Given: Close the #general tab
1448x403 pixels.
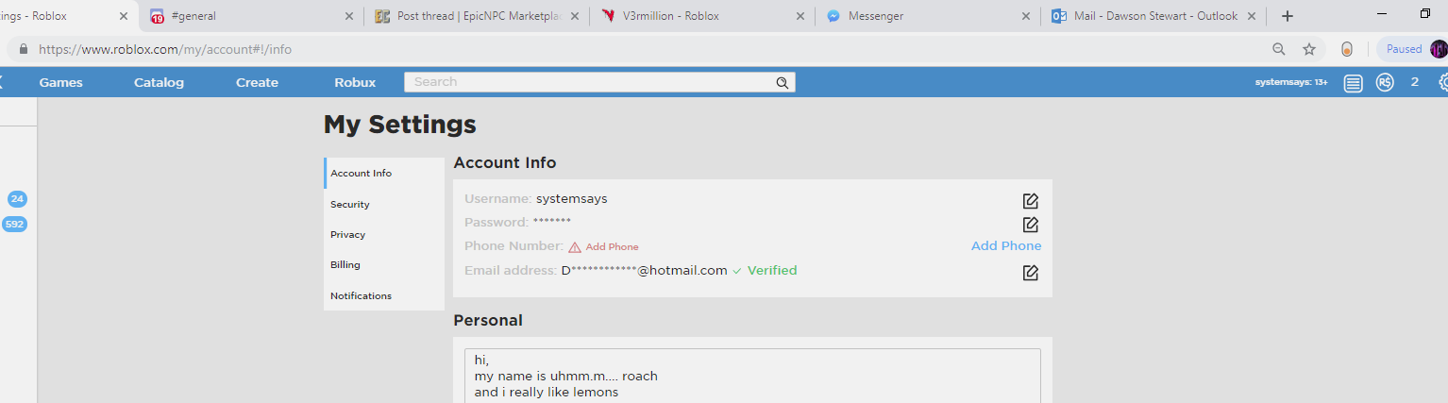Looking at the screenshot, I should point(349,16).
